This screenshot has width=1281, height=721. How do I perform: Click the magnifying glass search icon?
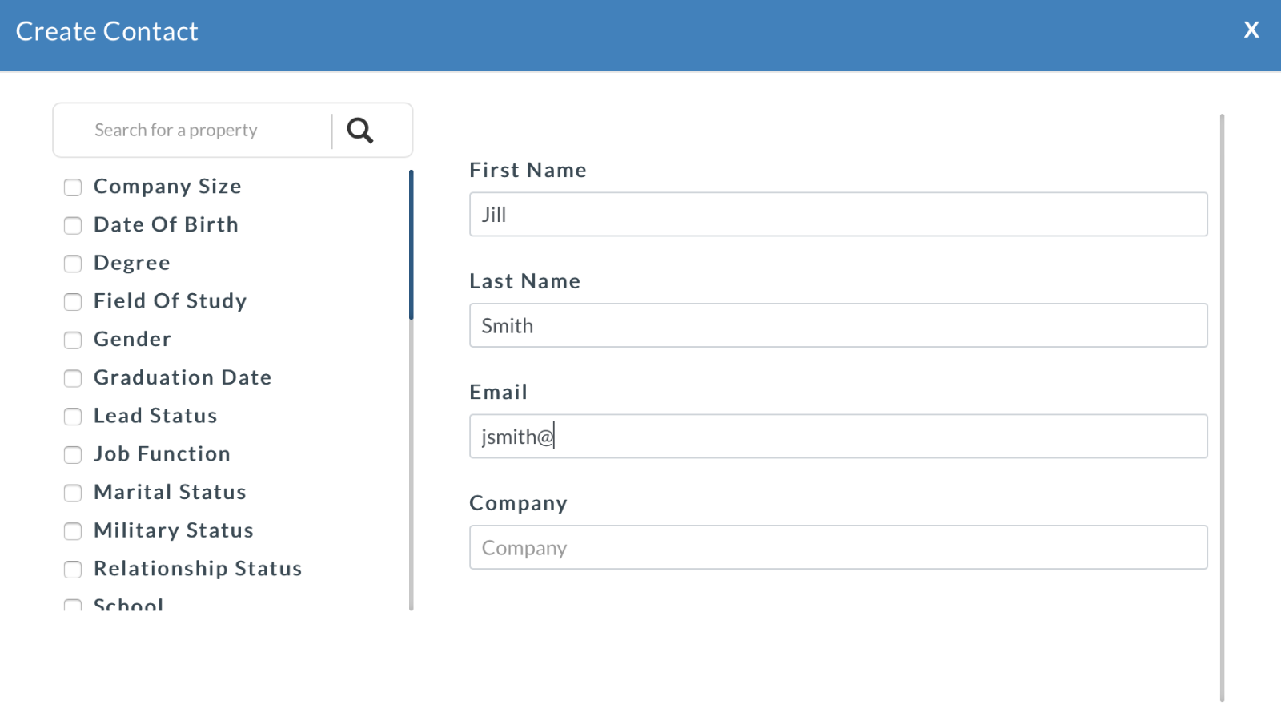point(360,130)
